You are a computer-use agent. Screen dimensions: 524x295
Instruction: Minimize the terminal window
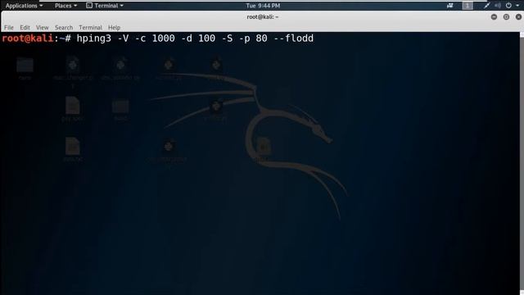pos(494,16)
